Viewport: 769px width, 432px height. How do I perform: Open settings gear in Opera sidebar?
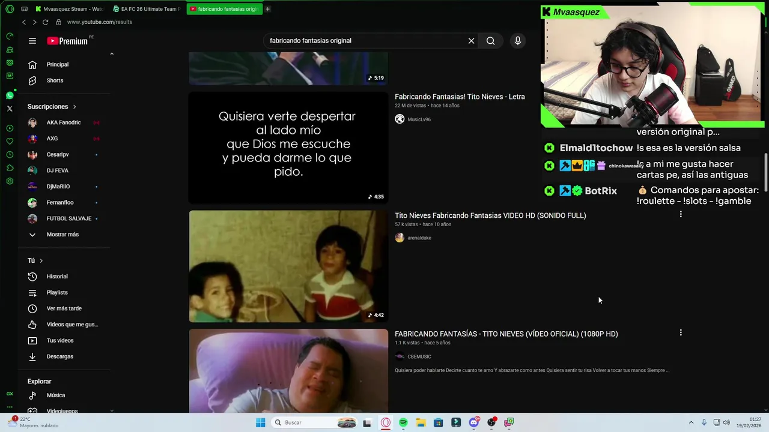[x=10, y=181]
